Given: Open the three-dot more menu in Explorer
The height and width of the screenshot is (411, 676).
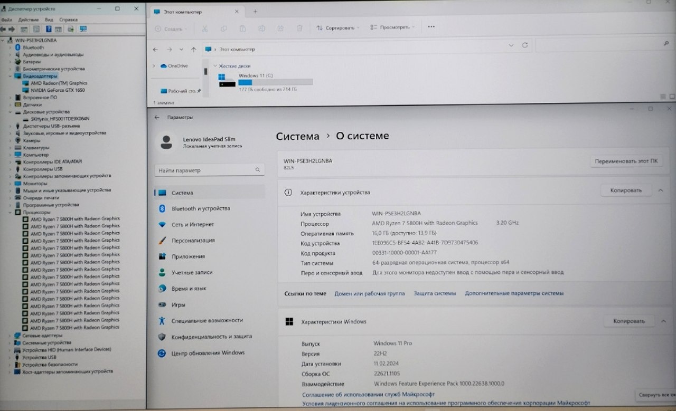Looking at the screenshot, I should (x=431, y=27).
